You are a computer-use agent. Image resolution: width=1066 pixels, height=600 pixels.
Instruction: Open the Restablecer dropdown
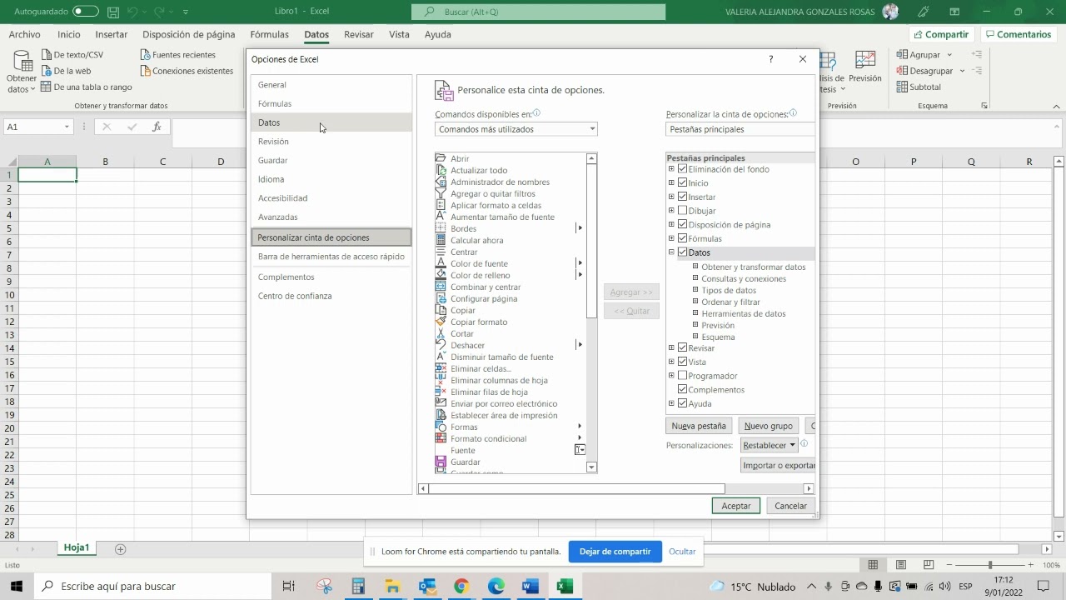click(x=769, y=445)
